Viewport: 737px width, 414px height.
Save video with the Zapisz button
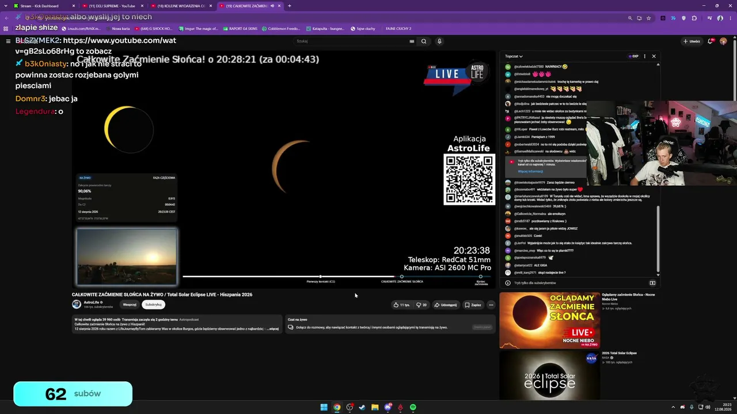click(473, 305)
